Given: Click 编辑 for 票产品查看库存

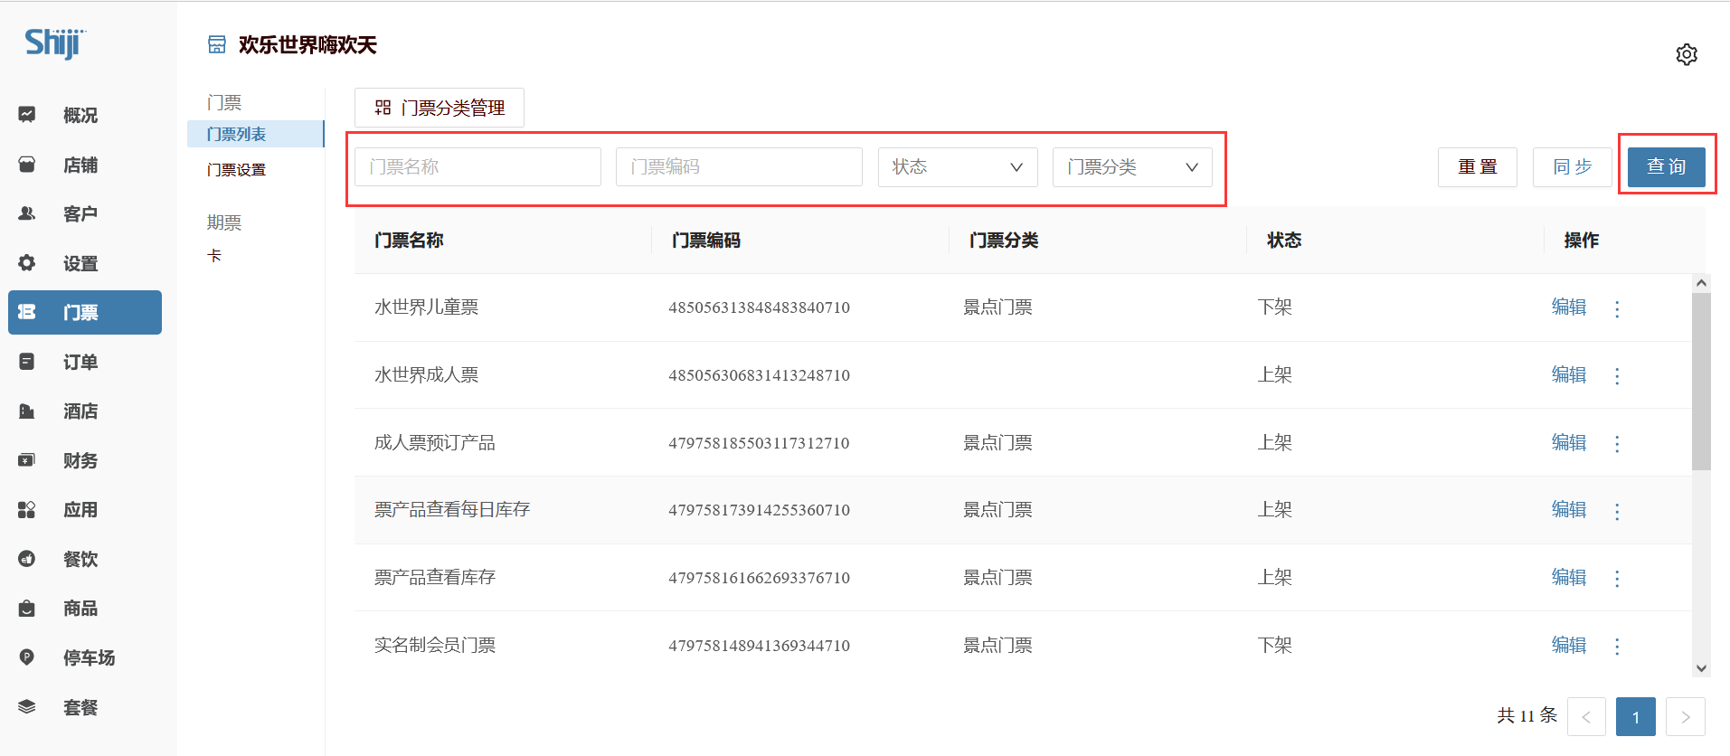Looking at the screenshot, I should (x=1569, y=577).
